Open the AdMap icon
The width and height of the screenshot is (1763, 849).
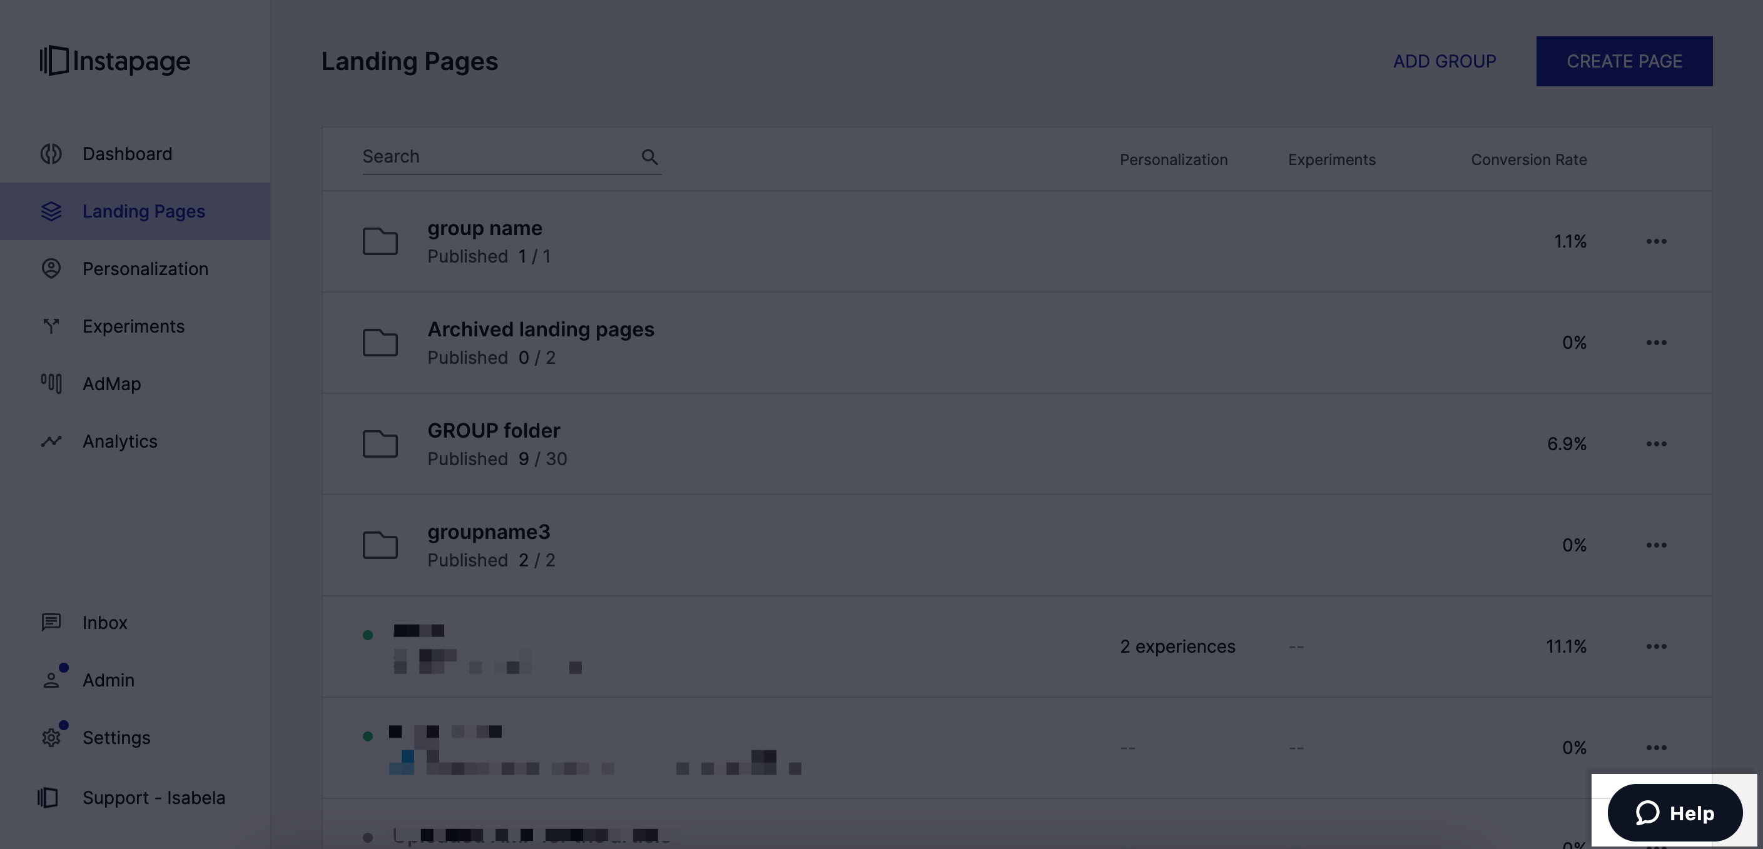tap(51, 384)
